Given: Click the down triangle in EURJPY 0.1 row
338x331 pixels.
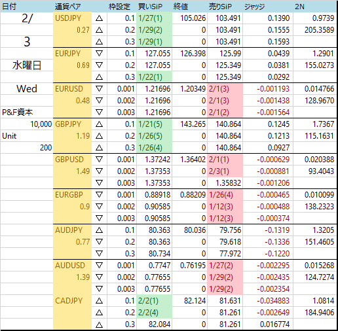Looking at the screenshot, I should coord(99,54).
